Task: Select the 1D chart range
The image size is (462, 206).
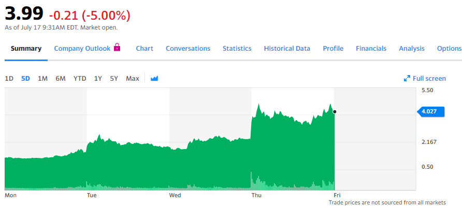Action: [x=9, y=79]
